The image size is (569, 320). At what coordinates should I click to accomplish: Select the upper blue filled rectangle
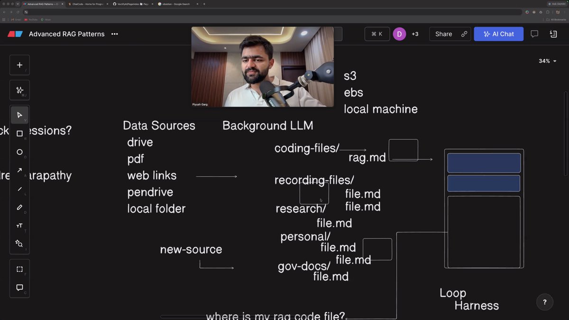(484, 163)
